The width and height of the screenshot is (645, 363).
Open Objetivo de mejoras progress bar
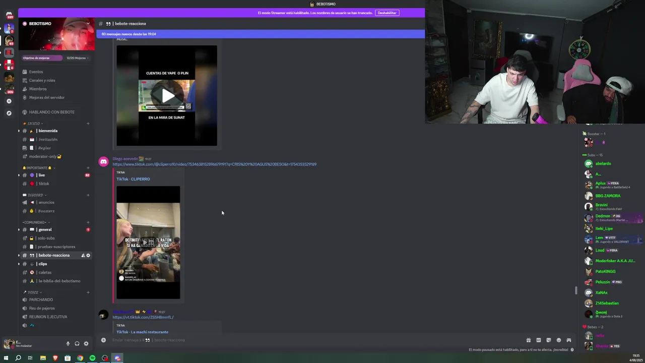coord(55,58)
